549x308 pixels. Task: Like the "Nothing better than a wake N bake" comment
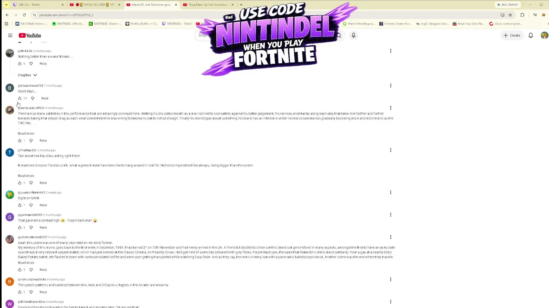(20, 63)
